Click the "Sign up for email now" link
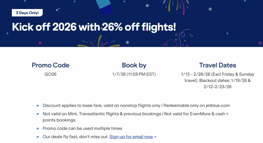 pos(131,137)
